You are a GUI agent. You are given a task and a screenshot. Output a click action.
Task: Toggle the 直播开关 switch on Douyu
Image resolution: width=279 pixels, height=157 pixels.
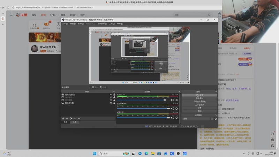[46, 24]
